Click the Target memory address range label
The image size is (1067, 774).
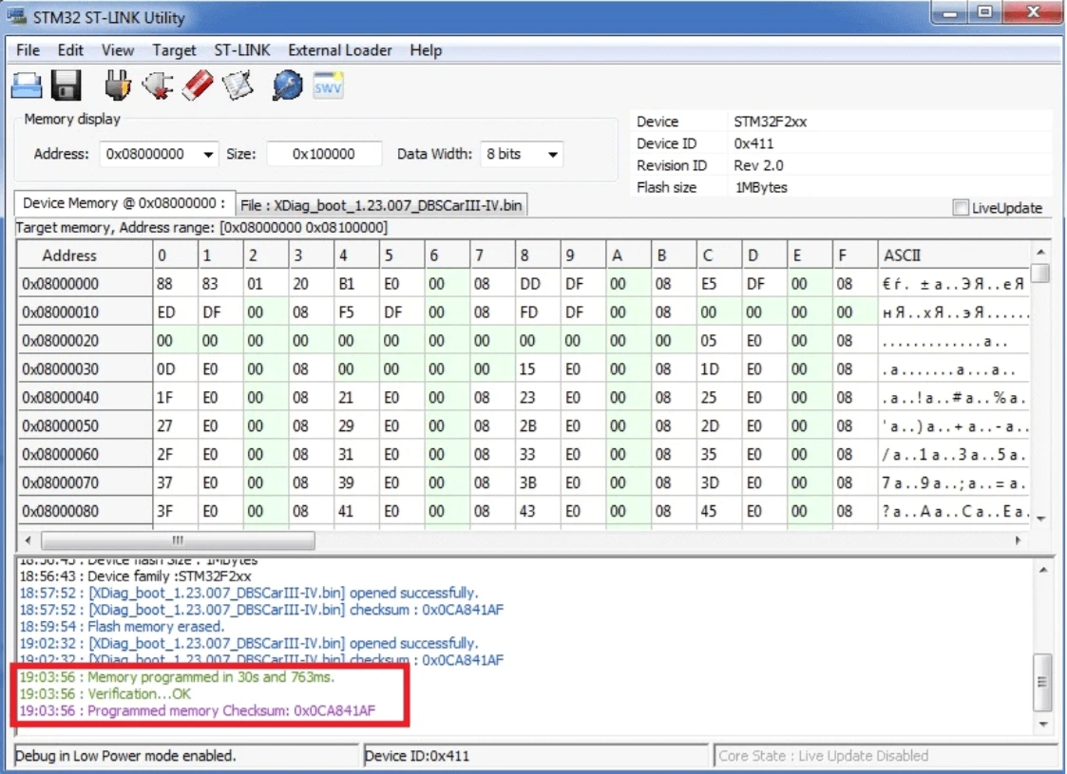click(x=201, y=228)
